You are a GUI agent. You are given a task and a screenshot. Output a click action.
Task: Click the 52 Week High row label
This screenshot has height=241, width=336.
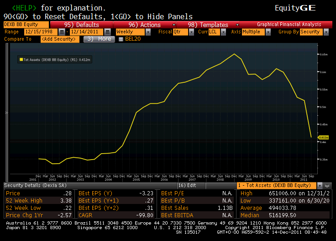[24, 201]
